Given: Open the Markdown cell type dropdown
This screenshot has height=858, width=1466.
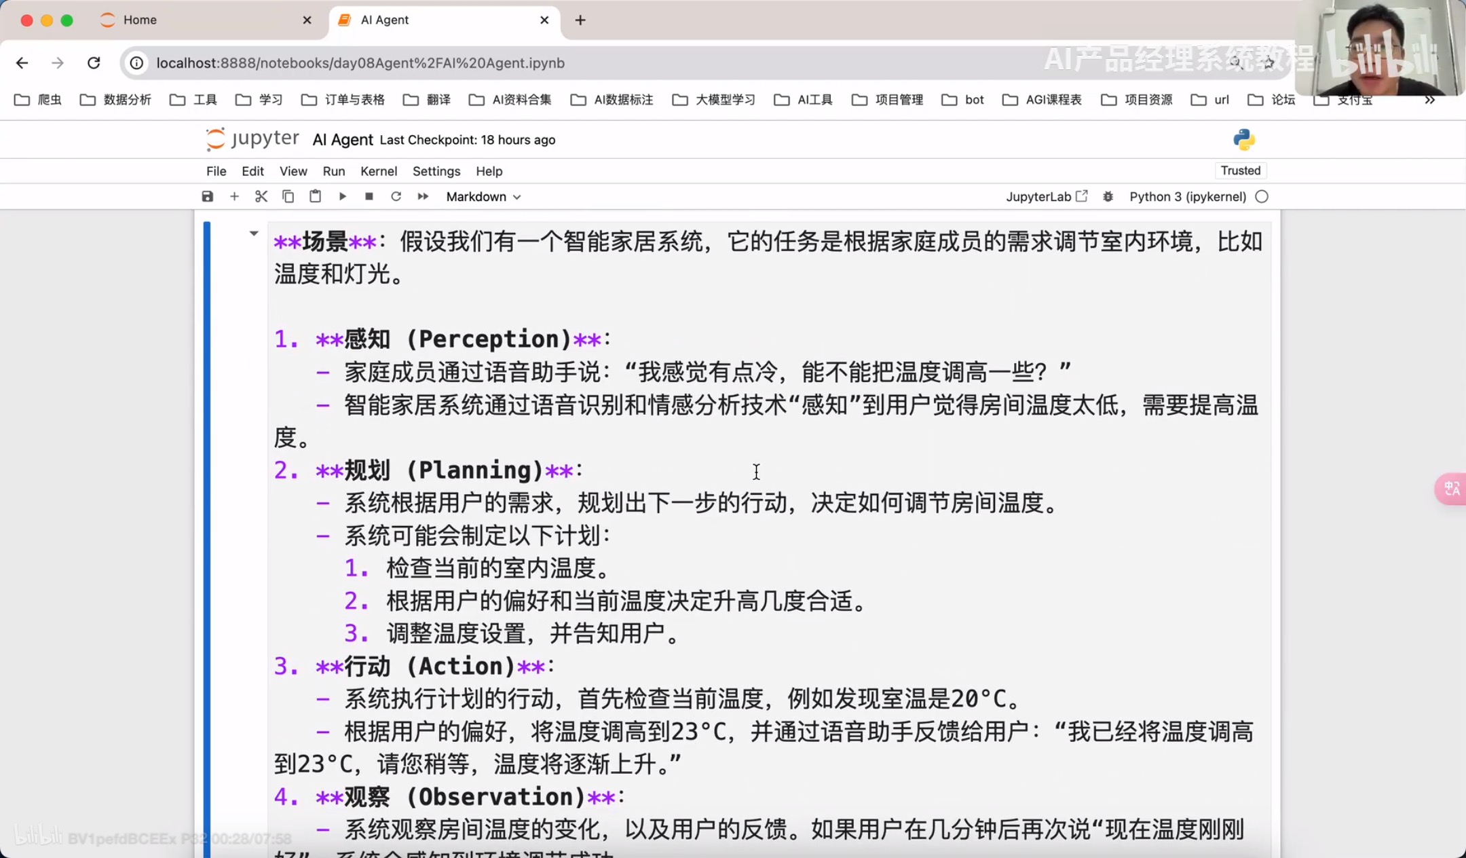Looking at the screenshot, I should click(483, 197).
